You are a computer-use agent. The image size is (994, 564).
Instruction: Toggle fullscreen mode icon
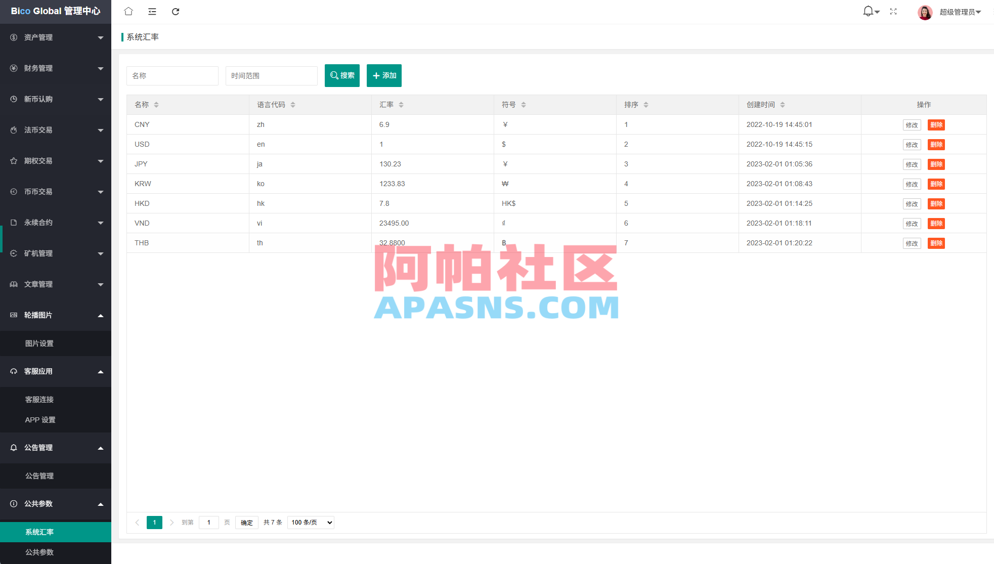click(893, 11)
